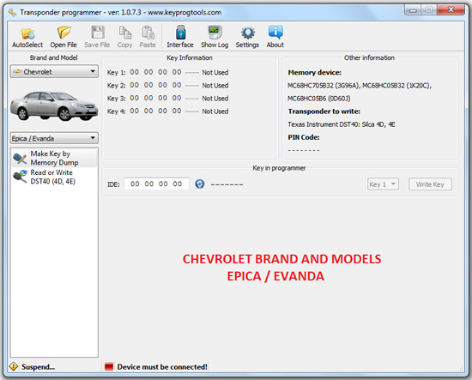The height and width of the screenshot is (380, 472).
Task: Click the IDE hex input field
Action: point(156,184)
